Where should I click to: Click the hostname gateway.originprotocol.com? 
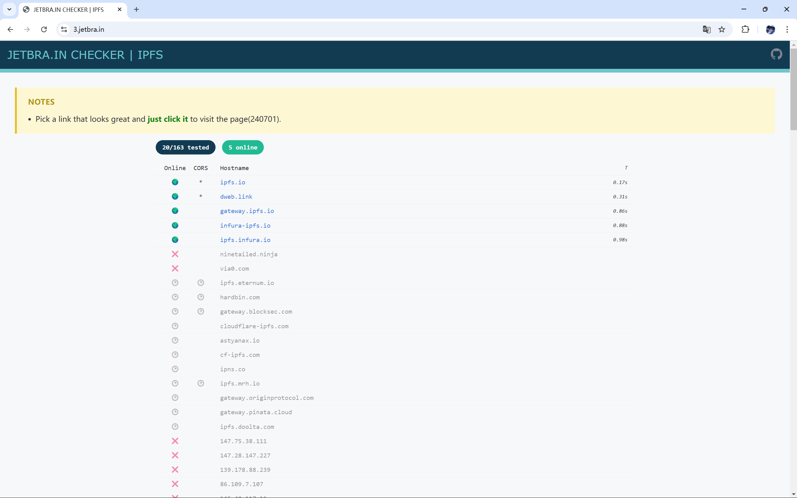pyautogui.click(x=267, y=398)
